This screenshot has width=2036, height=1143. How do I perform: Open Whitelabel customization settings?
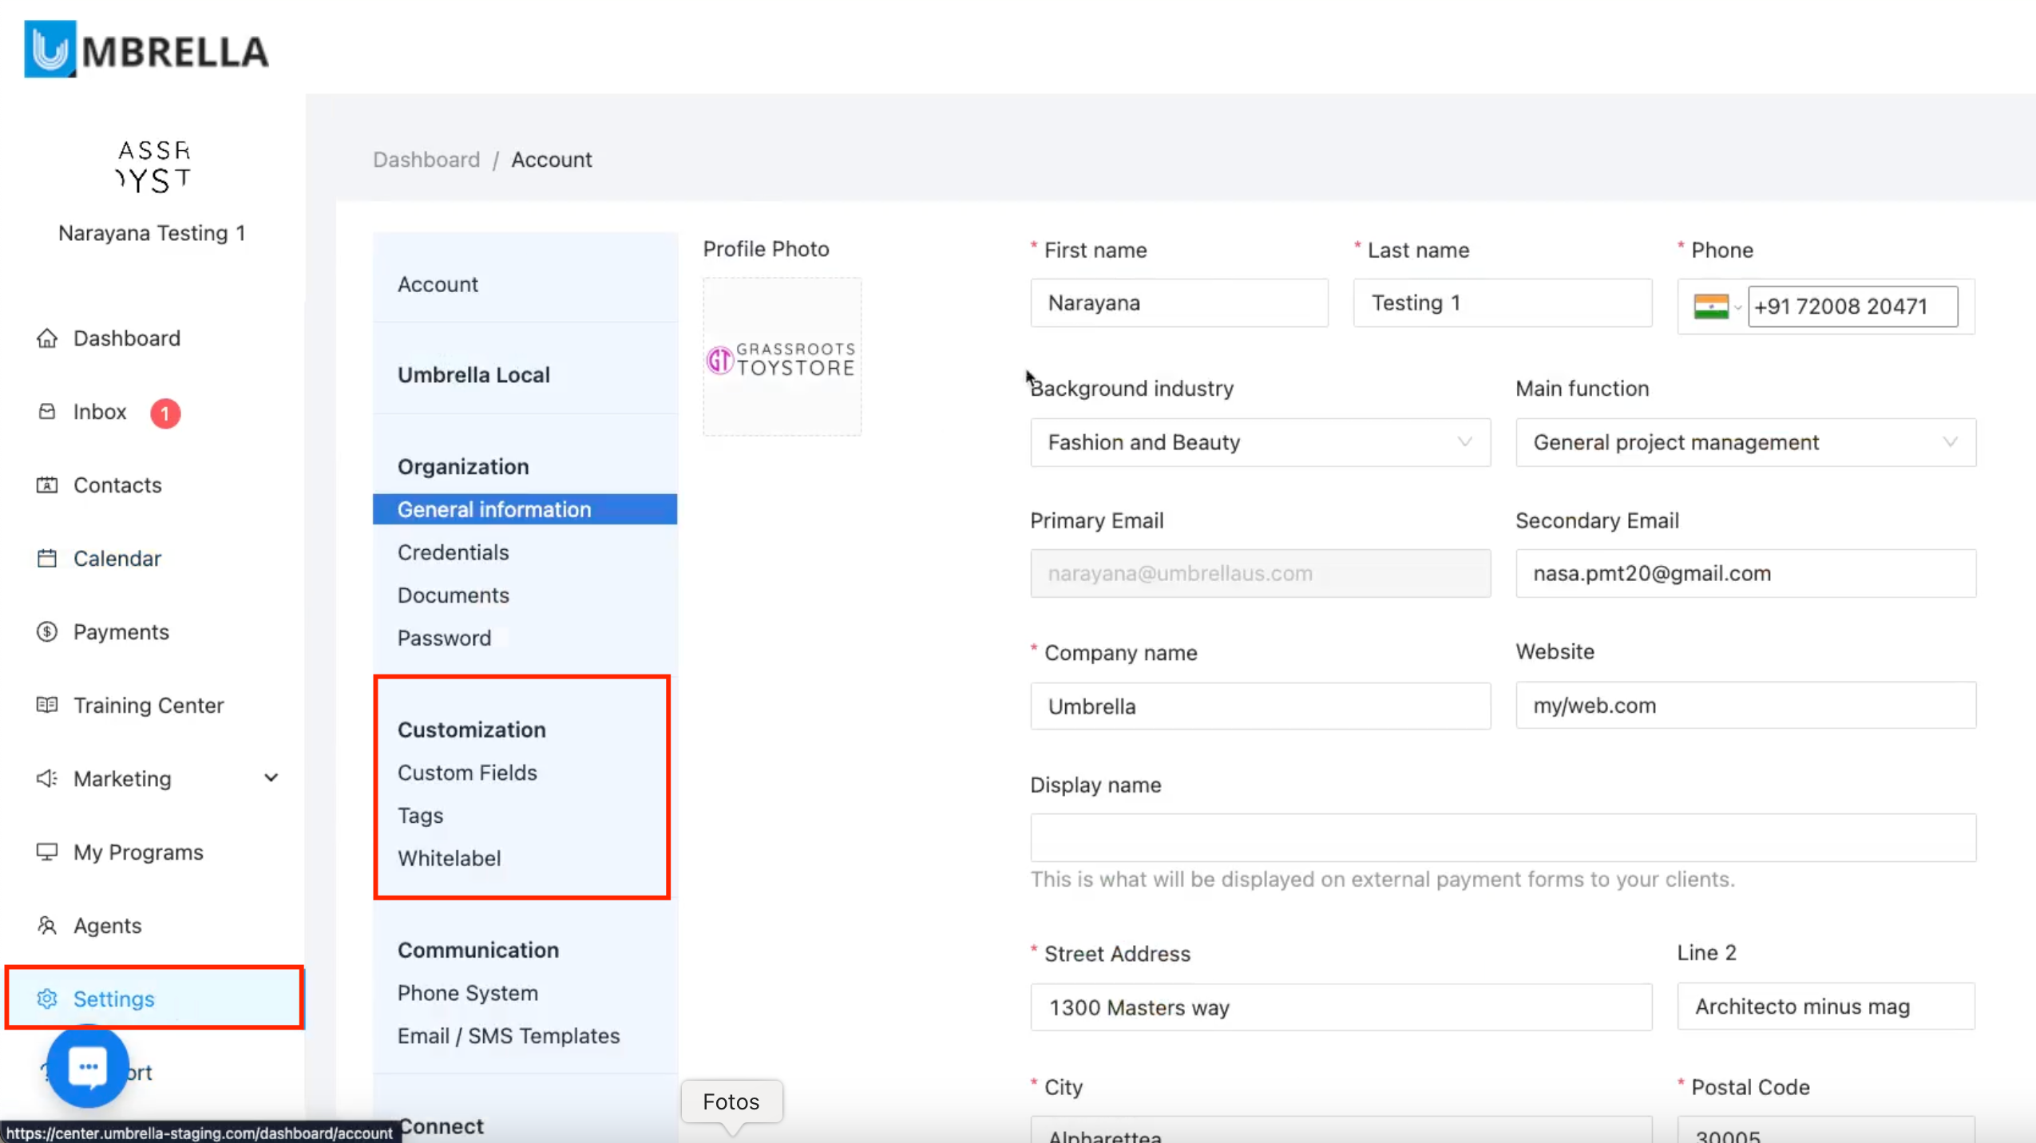(x=449, y=858)
